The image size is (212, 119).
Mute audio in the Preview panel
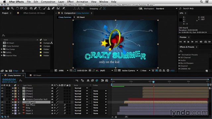tap(201, 42)
